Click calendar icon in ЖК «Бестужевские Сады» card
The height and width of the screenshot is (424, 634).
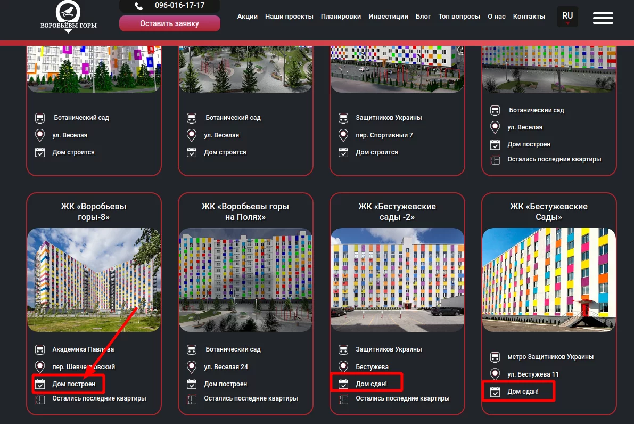click(x=495, y=392)
